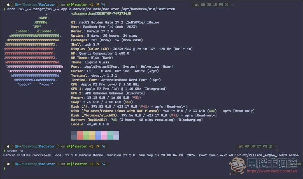Click the 'at 08:30:18 PM' timestamp
The width and height of the screenshot is (303, 179).
tap(209, 4)
